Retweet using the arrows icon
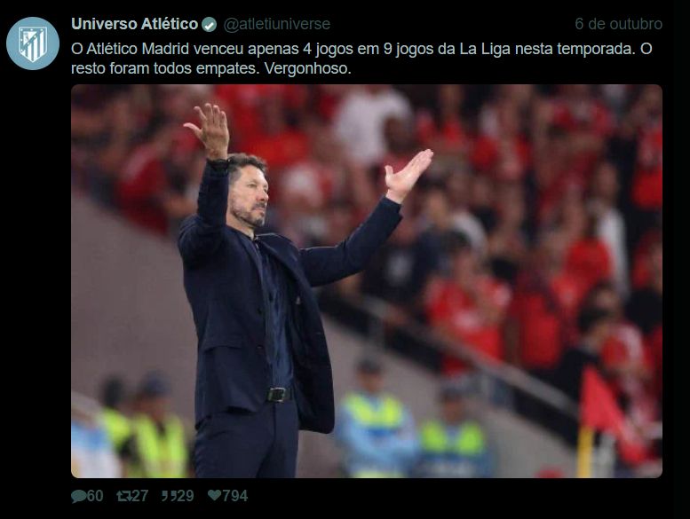Screen dimensions: 690x519 point(123,496)
